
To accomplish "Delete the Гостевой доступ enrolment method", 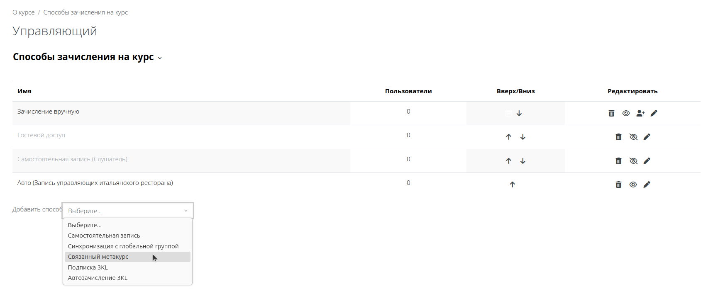I will point(618,137).
